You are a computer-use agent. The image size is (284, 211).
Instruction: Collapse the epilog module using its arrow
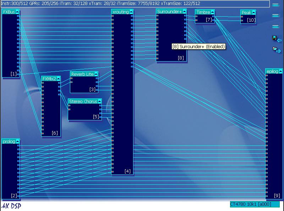coord(280,72)
